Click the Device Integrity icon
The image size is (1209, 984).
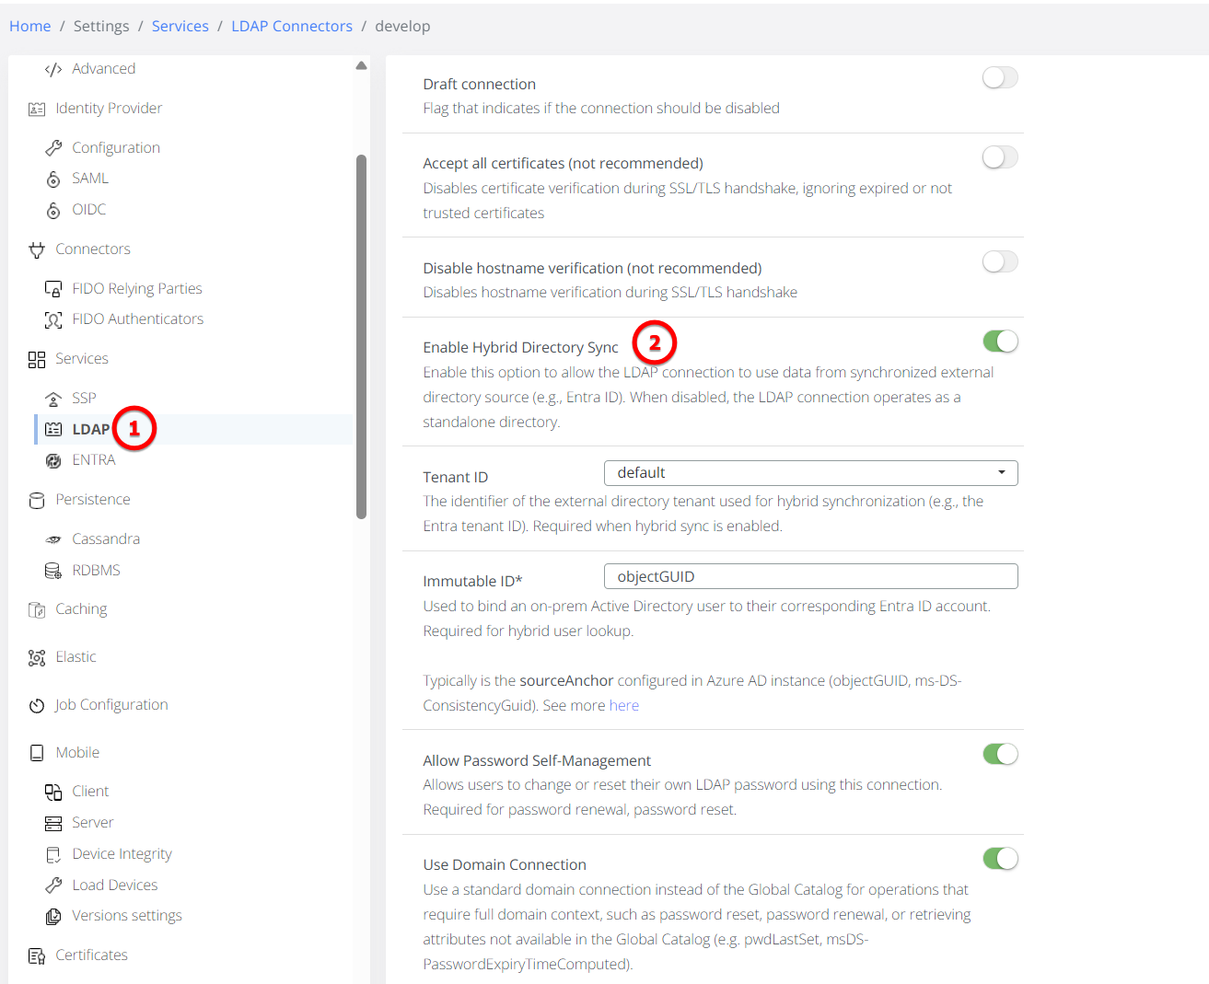[53, 854]
